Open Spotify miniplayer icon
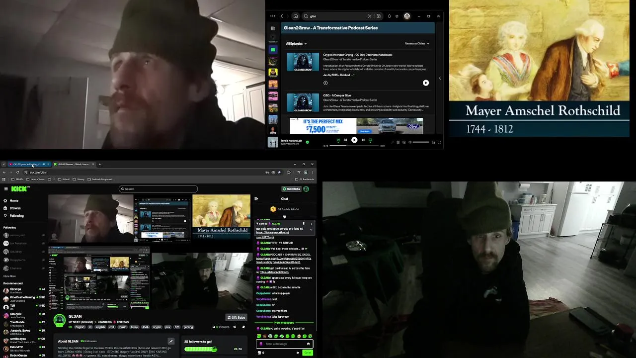Viewport: 636px width, 358px height. (x=433, y=142)
